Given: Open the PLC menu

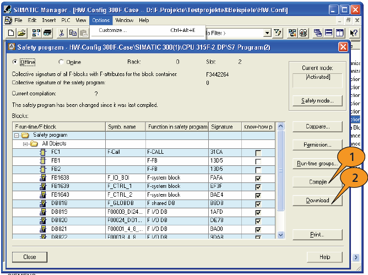Looking at the screenshot, I should 66,20.
